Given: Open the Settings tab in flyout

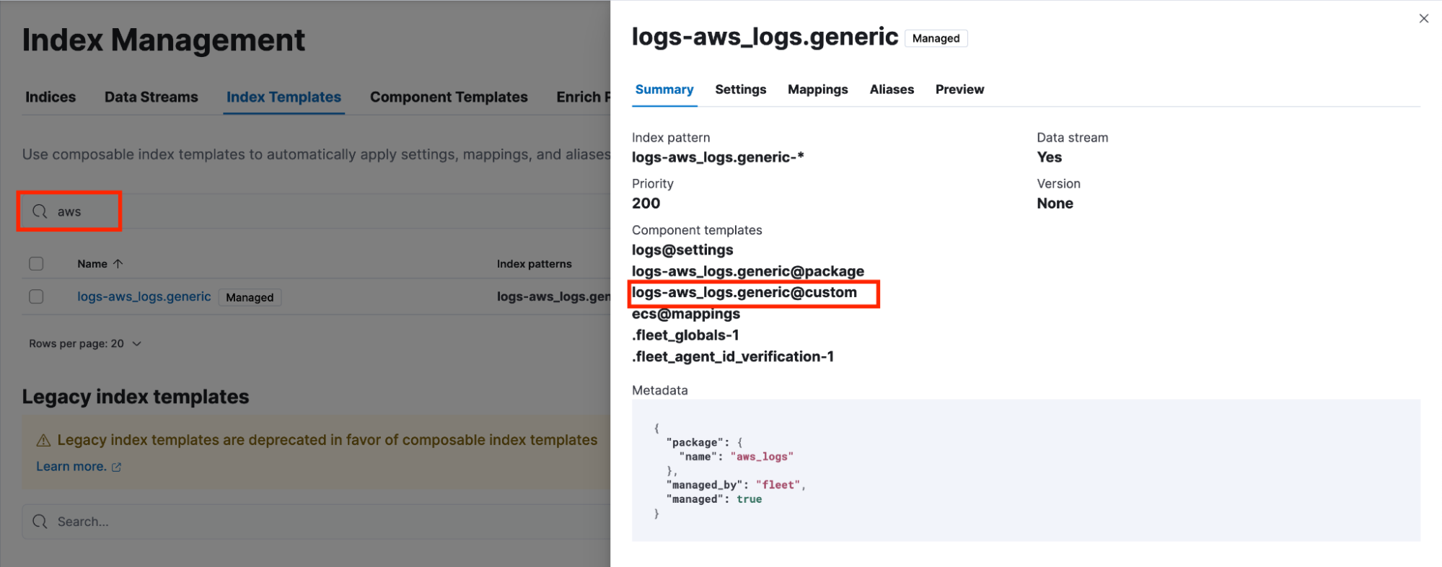Looking at the screenshot, I should coord(740,89).
